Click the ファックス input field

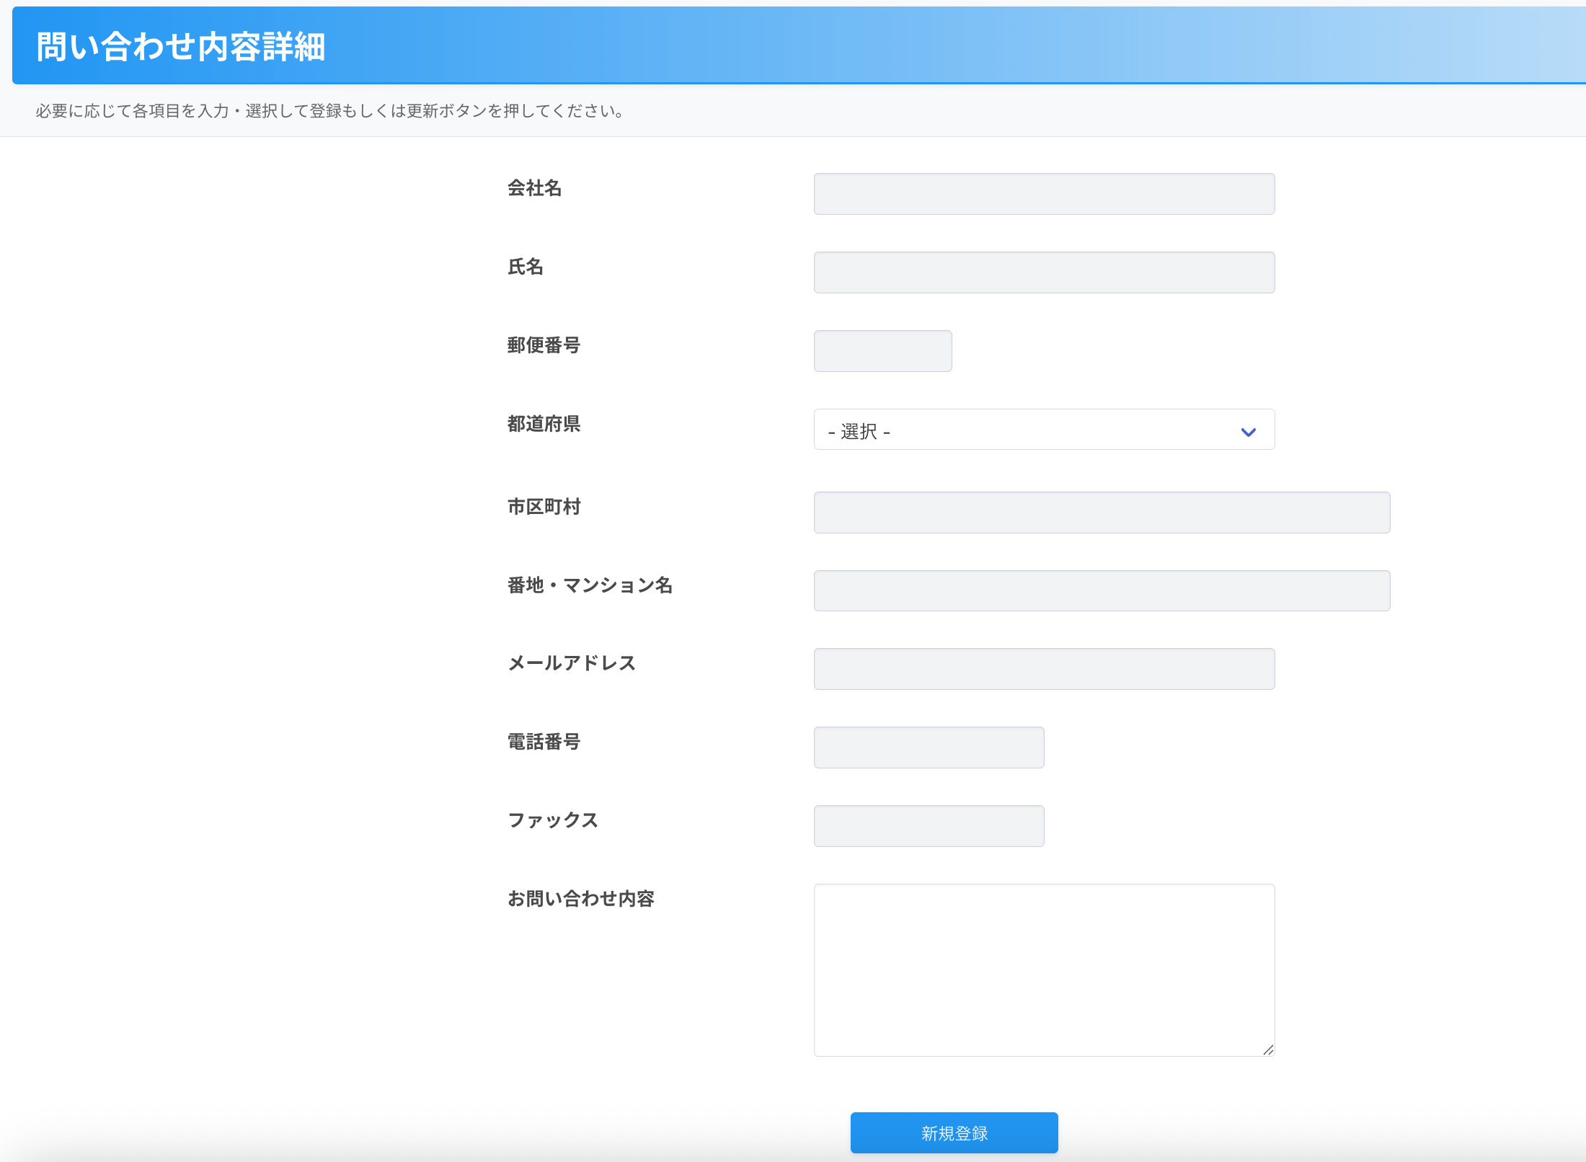coord(929,826)
